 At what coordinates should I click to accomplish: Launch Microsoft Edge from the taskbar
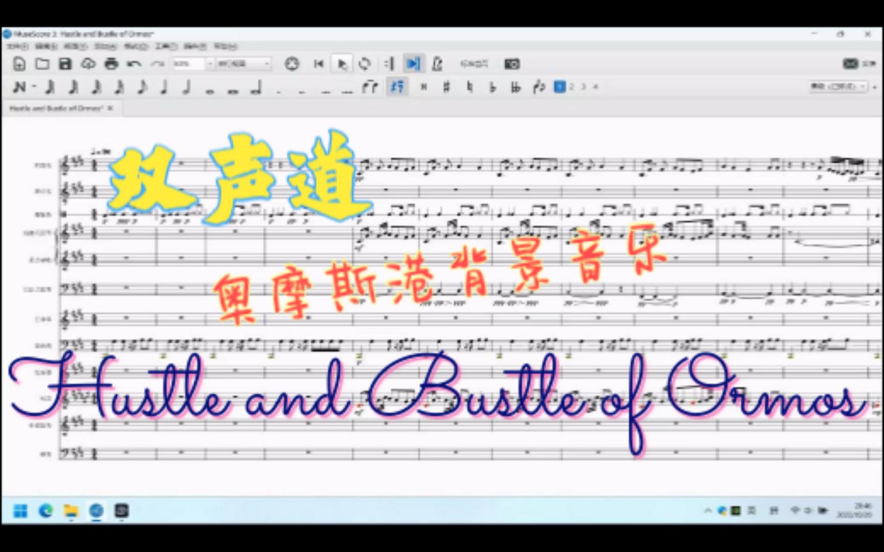(46, 511)
